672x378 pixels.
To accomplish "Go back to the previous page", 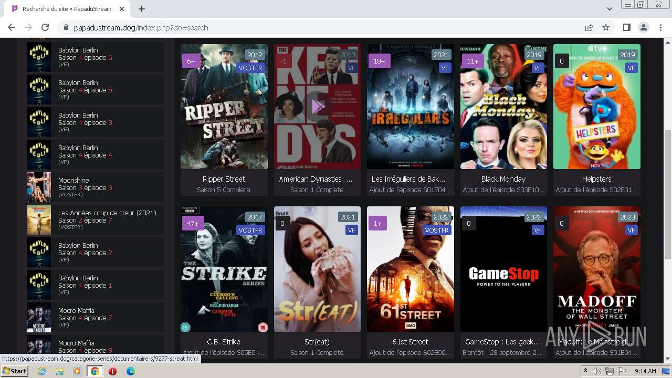I will (x=12, y=27).
